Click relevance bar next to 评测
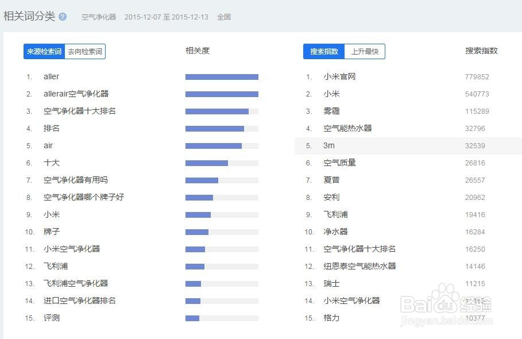522x339 pixels. (x=222, y=318)
